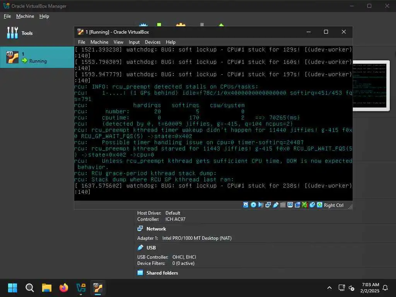
Task: Open Help menu in VirtualBox Manager
Action: pyautogui.click(x=44, y=16)
